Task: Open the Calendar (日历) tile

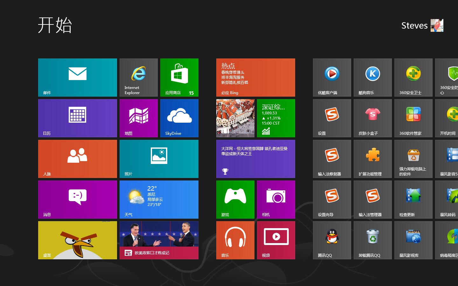Action: click(78, 118)
